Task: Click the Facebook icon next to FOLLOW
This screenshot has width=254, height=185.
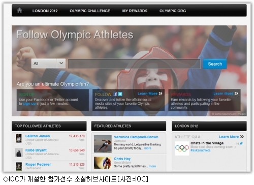Action: [x=115, y=94]
